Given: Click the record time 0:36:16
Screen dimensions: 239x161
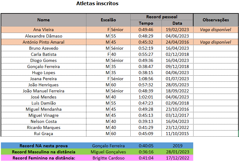Looking at the screenshot, I should click(146, 152).
